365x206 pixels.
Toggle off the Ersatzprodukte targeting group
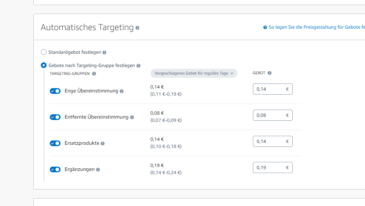pos(55,143)
